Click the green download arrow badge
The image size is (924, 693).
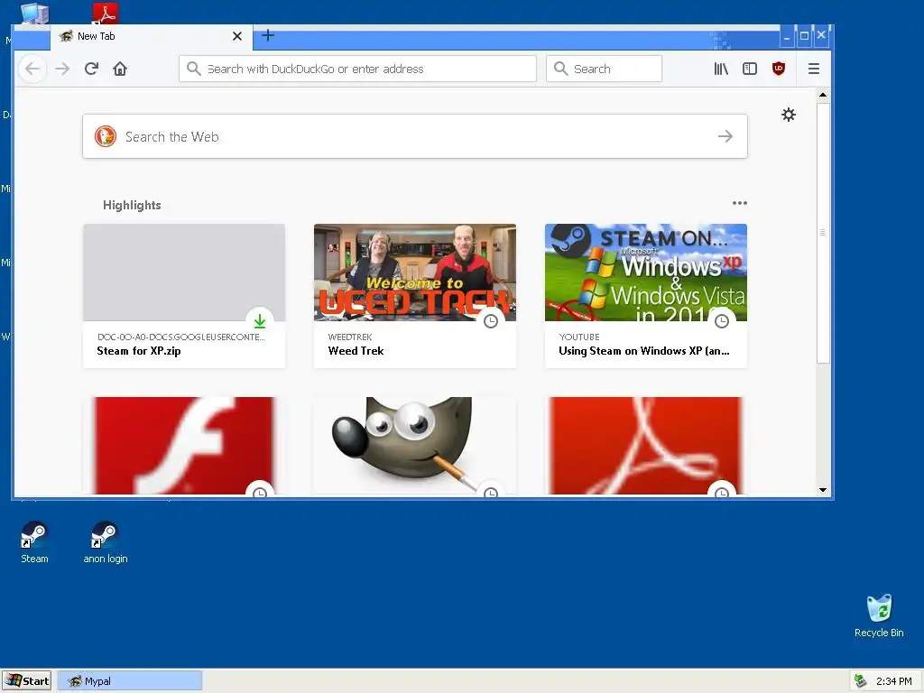pyautogui.click(x=260, y=321)
